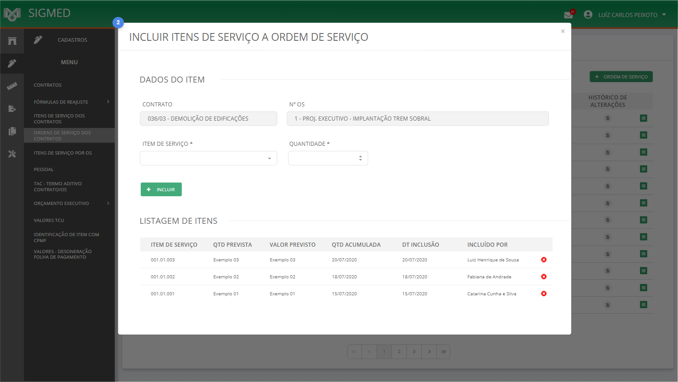
Task: Go to previous page in pagination
Action: 369,352
